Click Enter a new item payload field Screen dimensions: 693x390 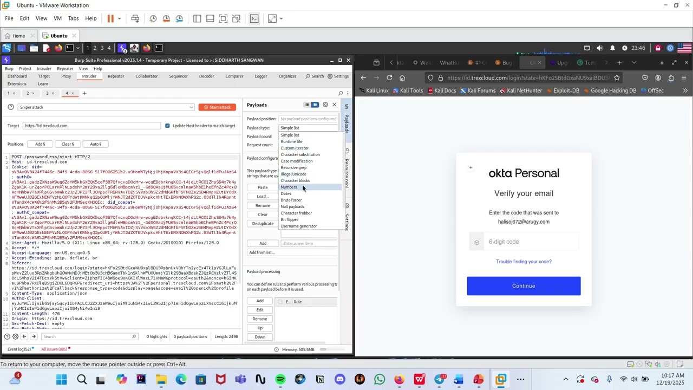(309, 243)
